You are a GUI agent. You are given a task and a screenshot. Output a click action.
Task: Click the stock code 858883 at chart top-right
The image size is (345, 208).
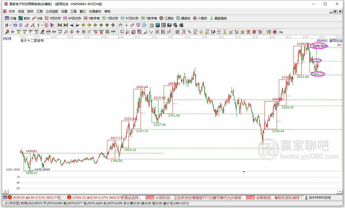click(x=322, y=41)
